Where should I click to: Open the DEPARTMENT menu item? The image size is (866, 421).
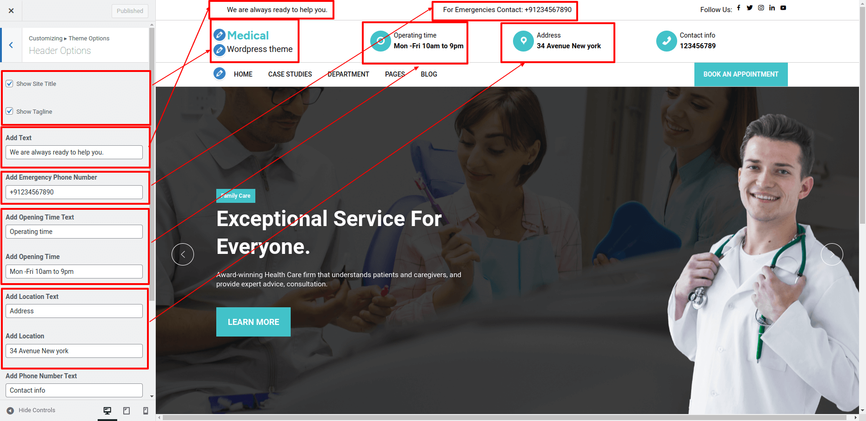click(348, 74)
